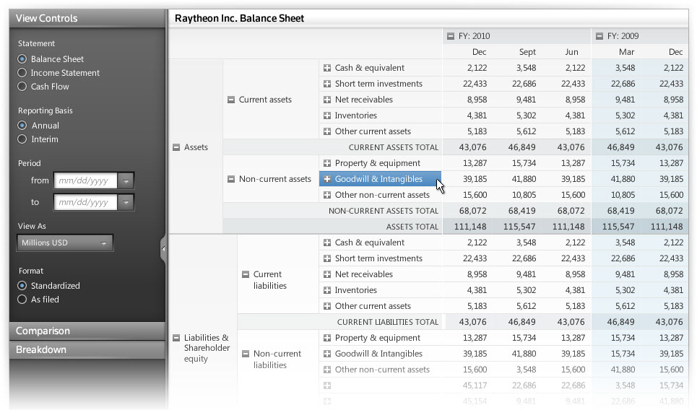
Task: Collapse the Current assets group
Action: [230, 100]
